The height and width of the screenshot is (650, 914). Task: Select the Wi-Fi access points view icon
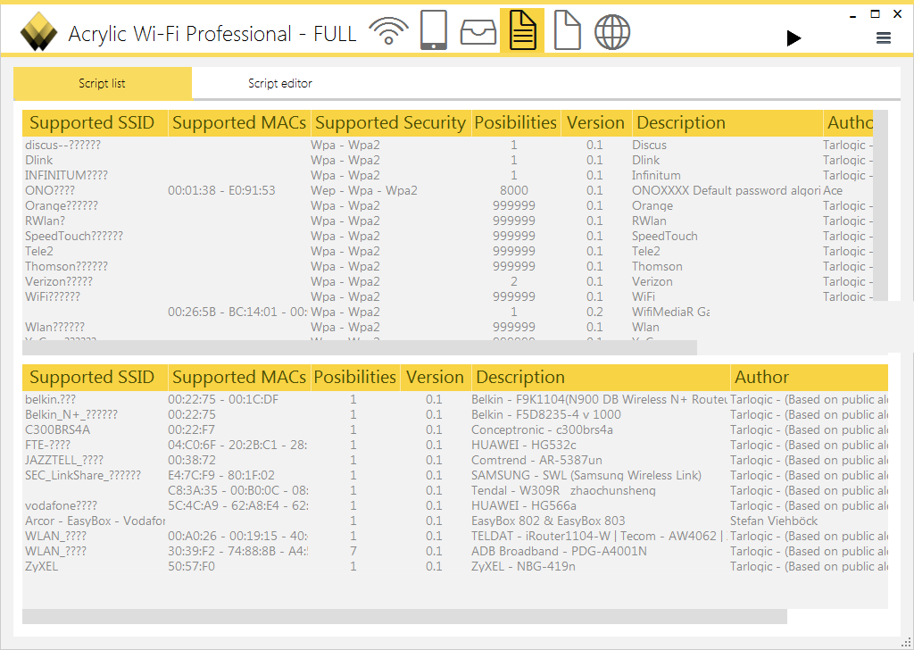tap(388, 30)
